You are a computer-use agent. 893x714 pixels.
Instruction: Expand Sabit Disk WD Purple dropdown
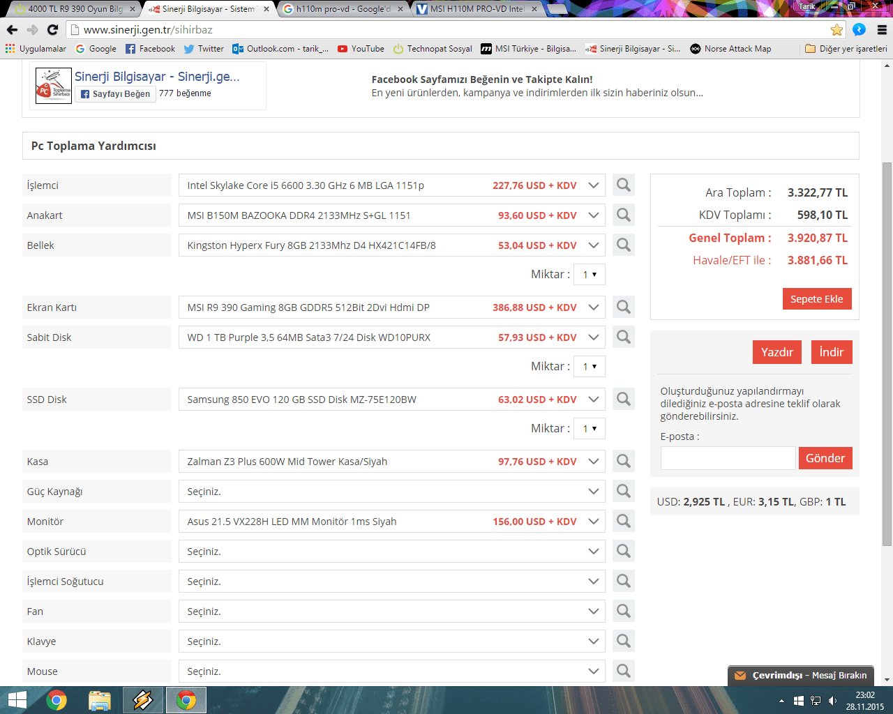pos(392,337)
